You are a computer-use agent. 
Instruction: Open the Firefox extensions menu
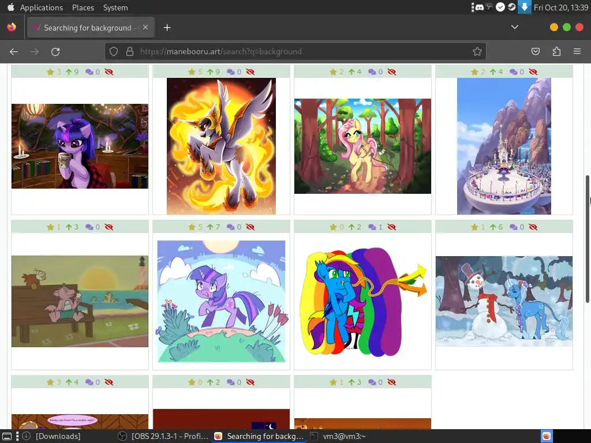pos(556,51)
